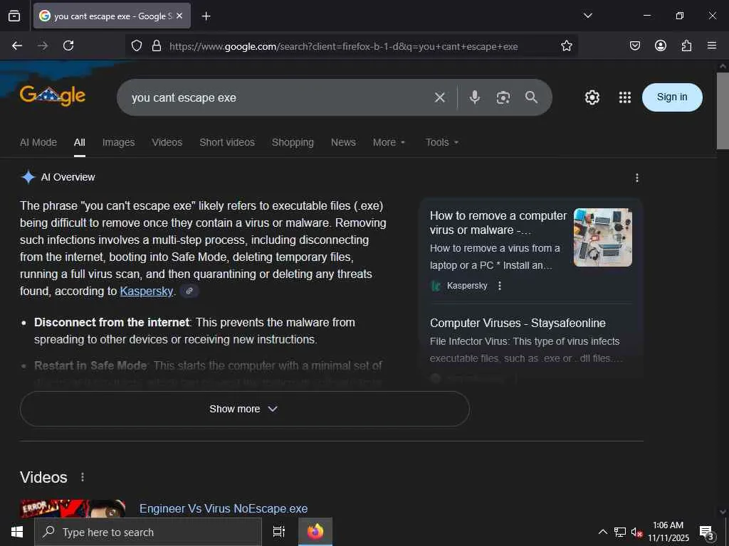Screen dimensions: 729x546
Task: Open Kaspersky source options dots
Action: (x=499, y=286)
